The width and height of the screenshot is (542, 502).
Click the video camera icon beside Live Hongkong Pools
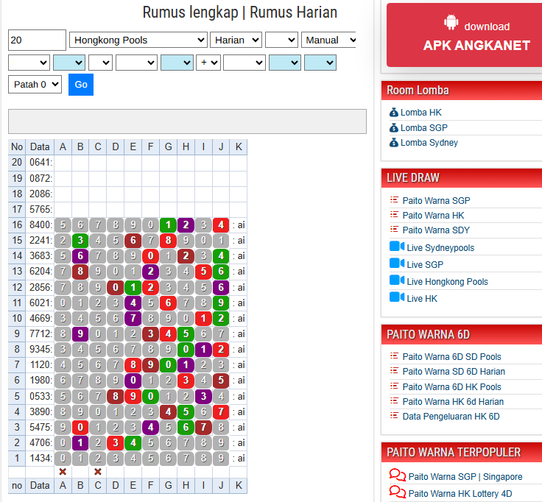[396, 280]
